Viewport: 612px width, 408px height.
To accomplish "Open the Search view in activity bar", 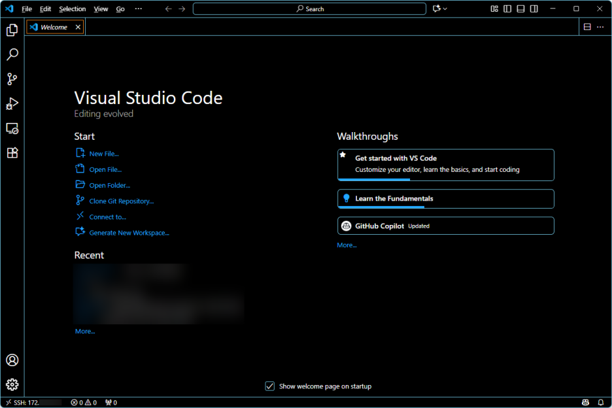I will click(x=12, y=55).
